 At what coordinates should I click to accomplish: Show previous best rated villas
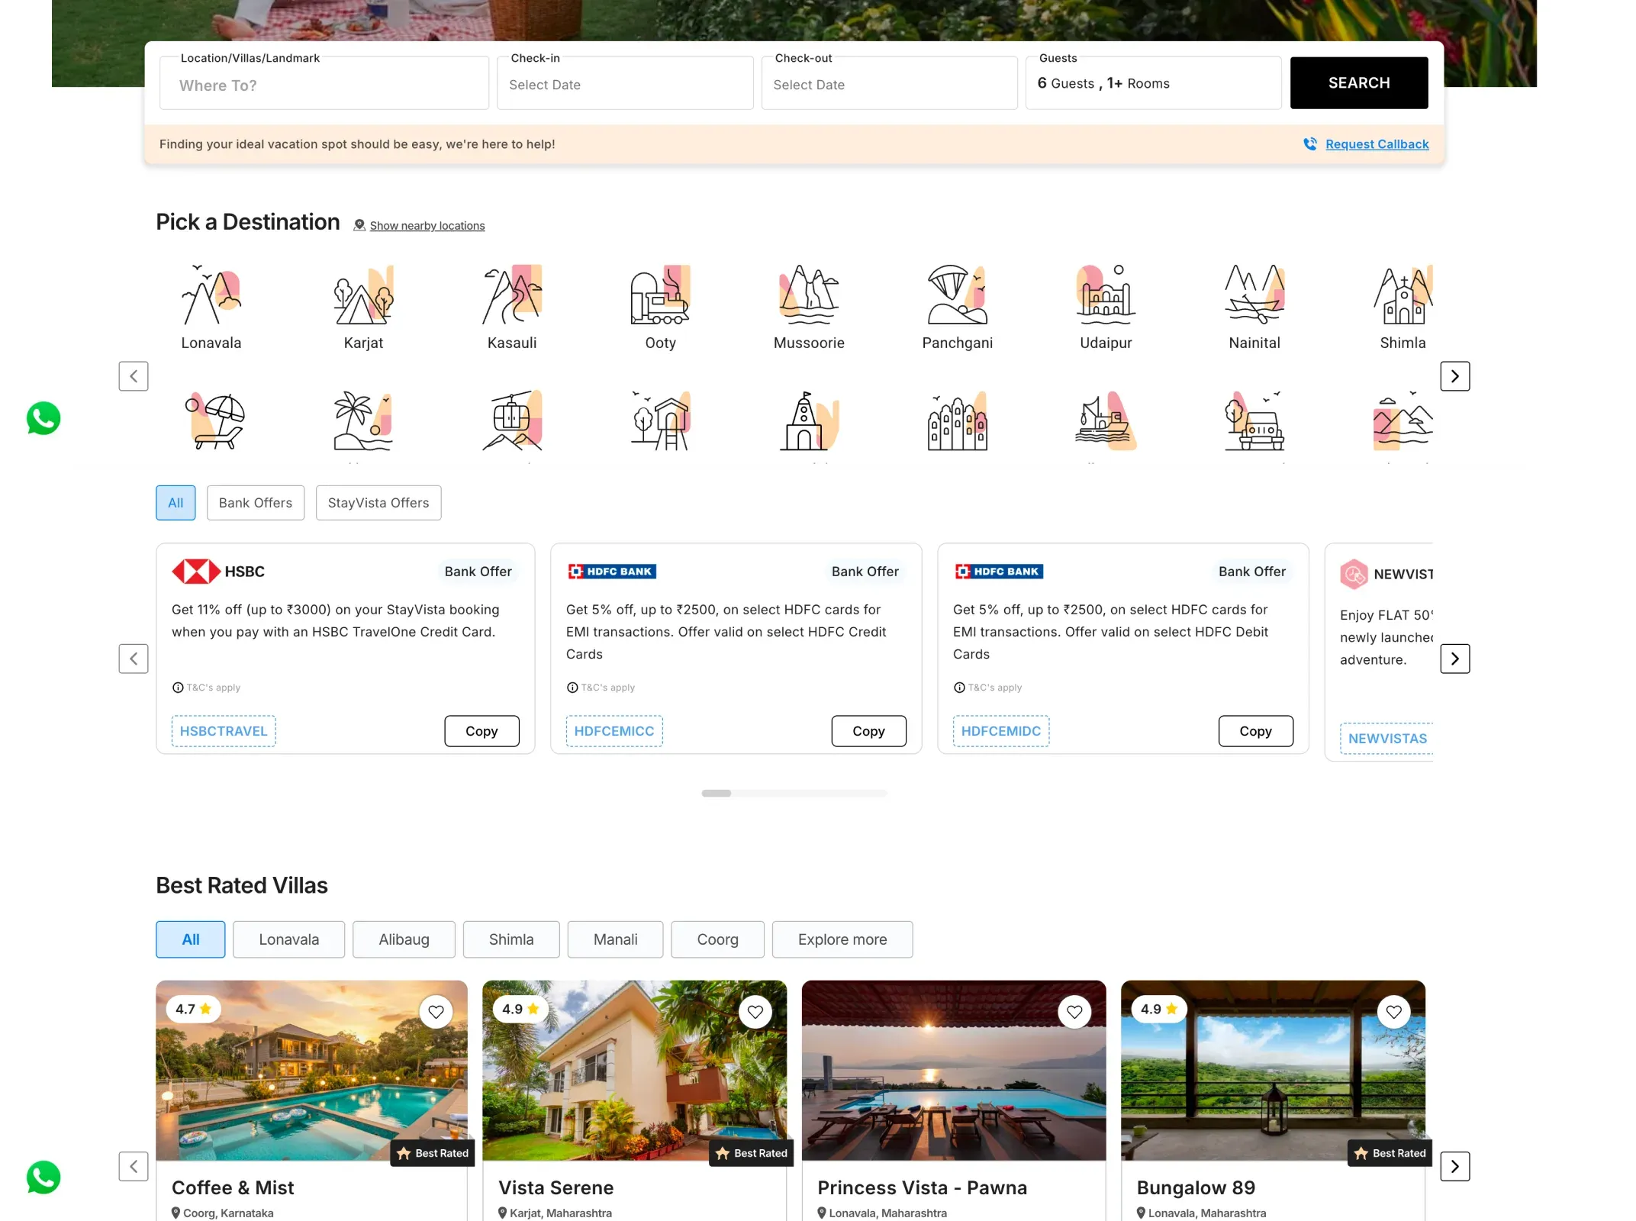pos(134,1166)
